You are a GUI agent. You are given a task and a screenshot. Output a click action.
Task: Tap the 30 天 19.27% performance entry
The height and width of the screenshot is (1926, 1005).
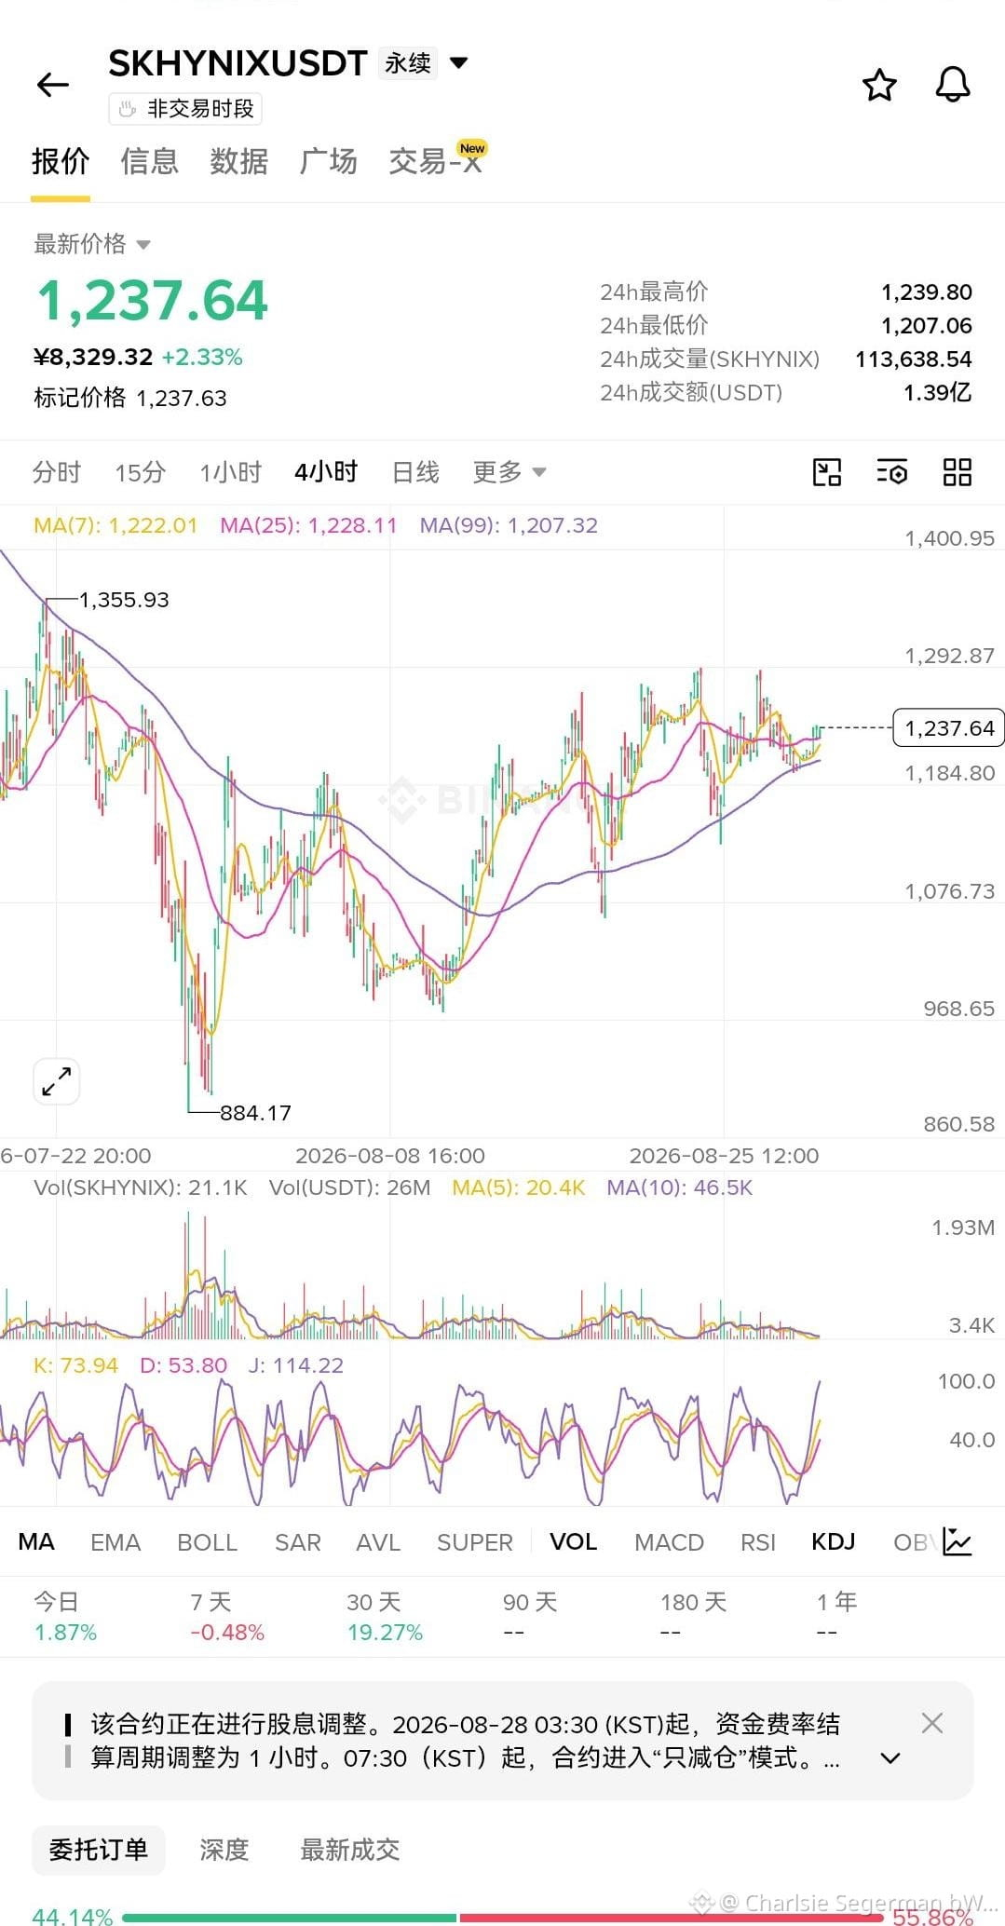[x=385, y=1616]
